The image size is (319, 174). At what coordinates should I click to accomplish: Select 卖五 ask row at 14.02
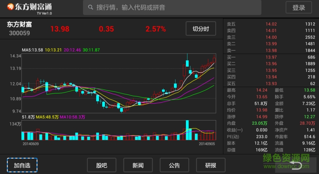coord(271,24)
